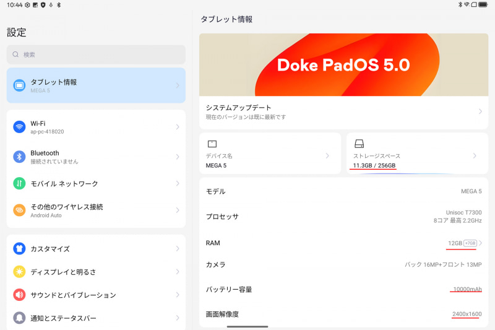Open the ストレージスペース card
Screen dimensions: 495x330
click(x=417, y=153)
